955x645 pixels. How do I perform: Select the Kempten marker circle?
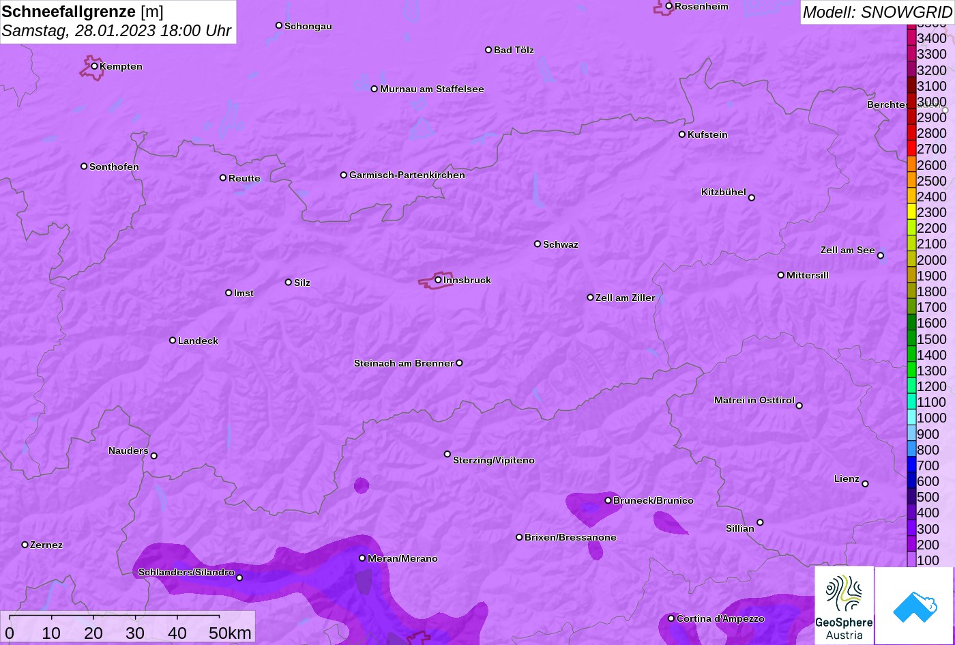tap(94, 66)
